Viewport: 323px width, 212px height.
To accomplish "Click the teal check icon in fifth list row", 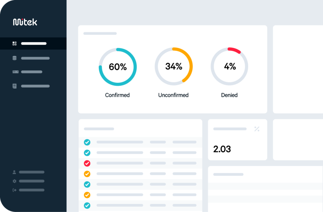I will [87, 184].
